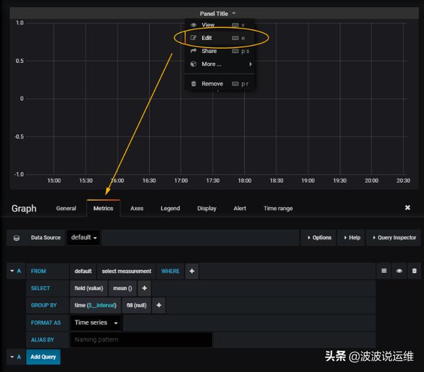Image resolution: width=424 pixels, height=372 pixels.
Task: Choose Edit in the panel menu
Action: 207,38
